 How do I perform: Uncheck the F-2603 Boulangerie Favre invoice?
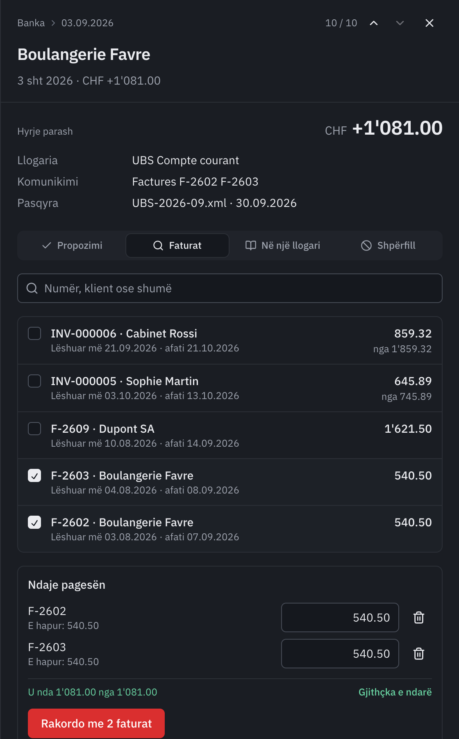click(34, 475)
